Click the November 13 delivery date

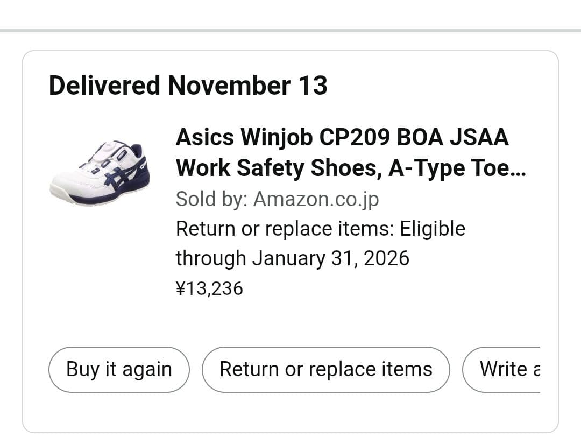[247, 86]
